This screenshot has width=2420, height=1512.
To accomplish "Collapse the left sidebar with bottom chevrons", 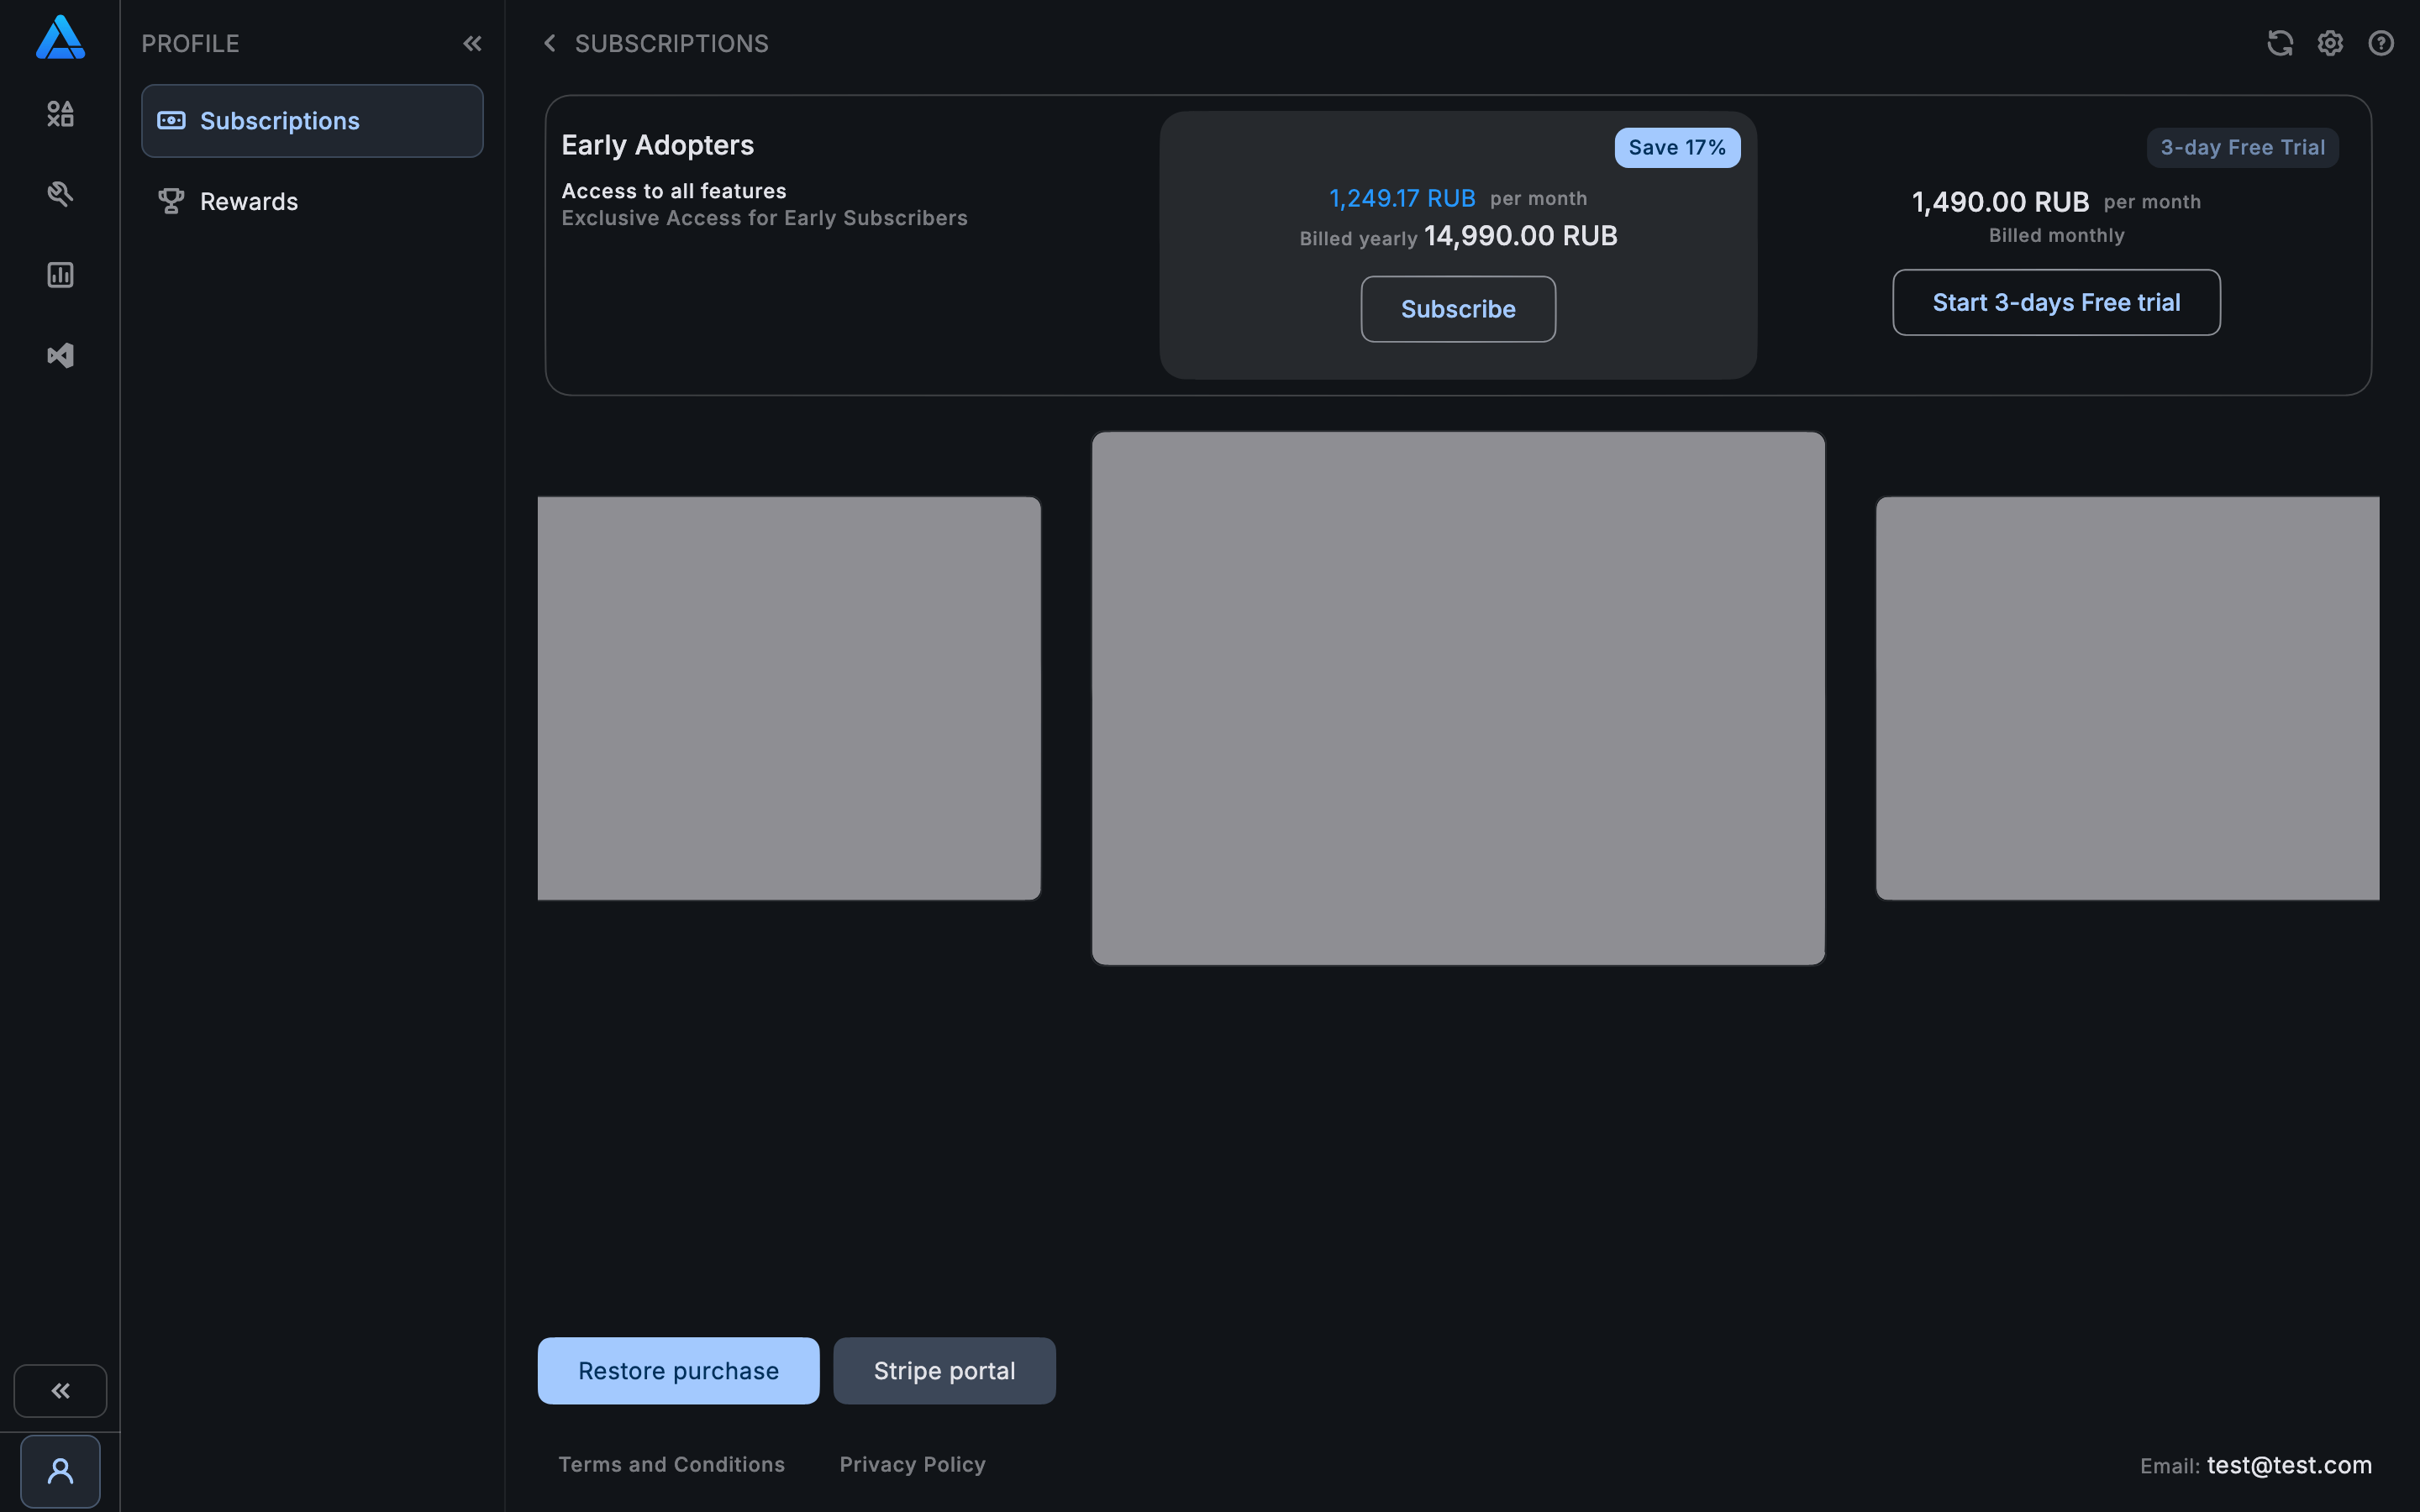I will pos(60,1390).
